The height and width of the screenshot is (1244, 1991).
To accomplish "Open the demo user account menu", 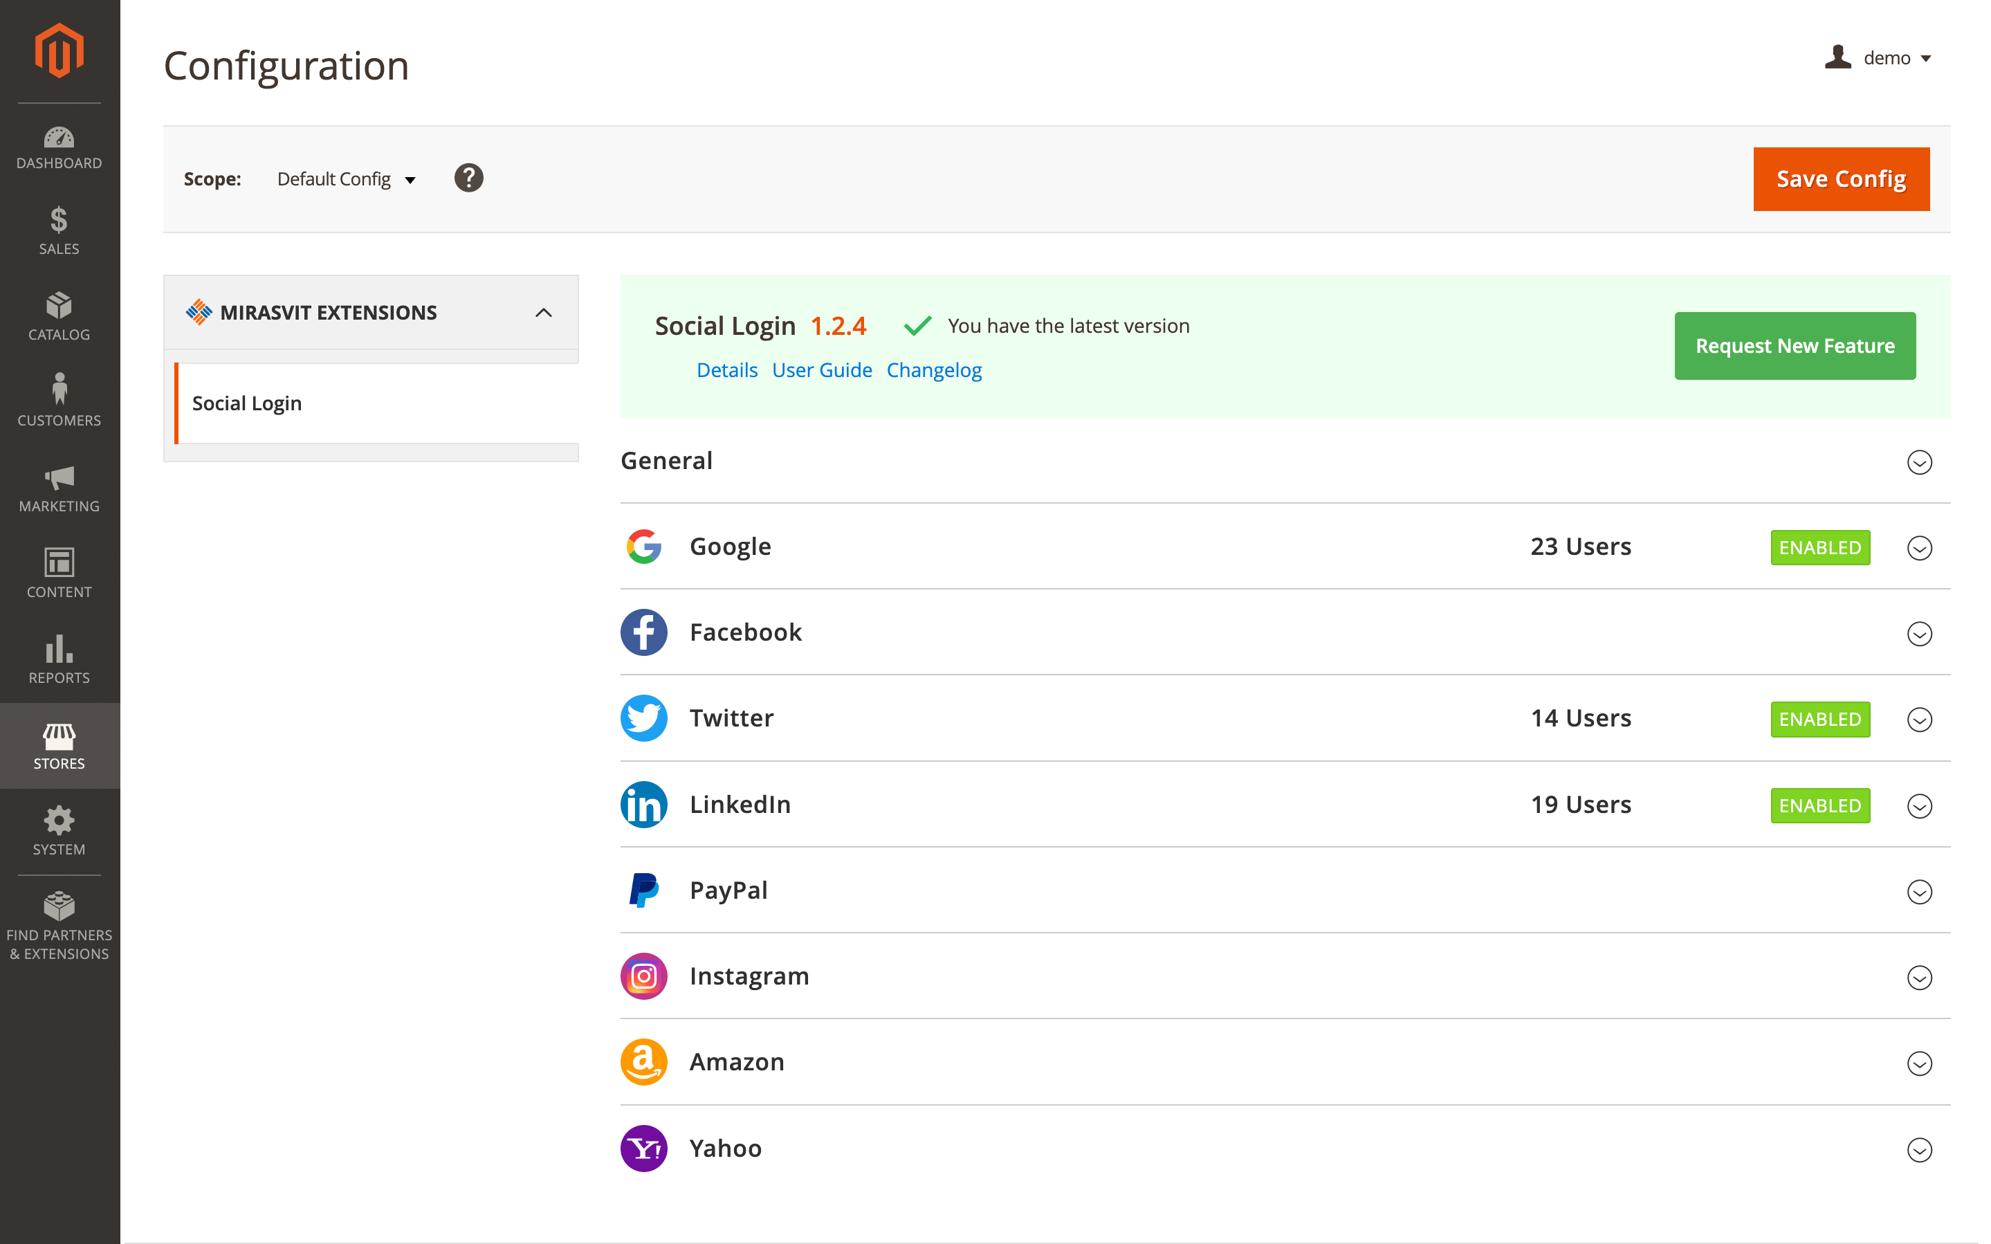I will coord(1878,57).
